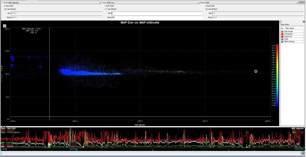Uncheck X Axis Use Default checkbox
This screenshot has width=306, height=157.
coord(5,9)
